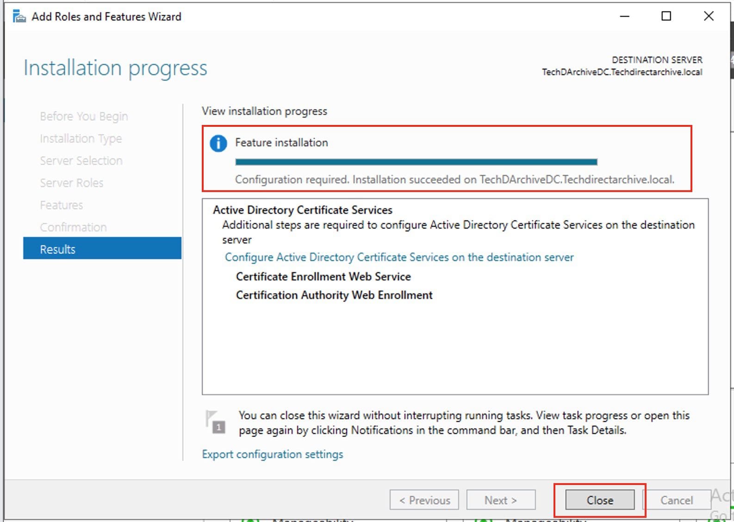The height and width of the screenshot is (522, 734).
Task: Jump to the Confirmation step
Action: (x=73, y=227)
